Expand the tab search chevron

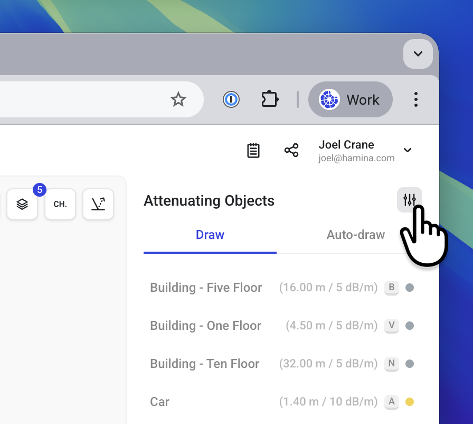coord(418,54)
